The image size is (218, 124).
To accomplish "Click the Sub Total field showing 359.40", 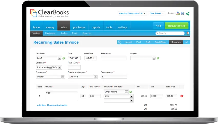I will pyautogui.click(x=171, y=96).
